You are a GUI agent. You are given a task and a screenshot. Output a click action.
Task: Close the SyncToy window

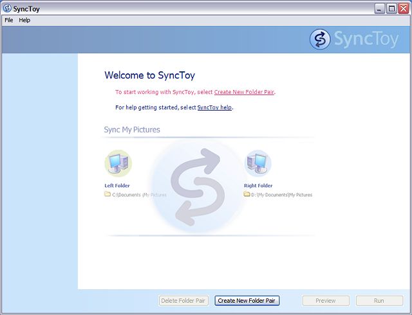pyautogui.click(x=404, y=9)
